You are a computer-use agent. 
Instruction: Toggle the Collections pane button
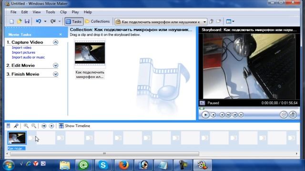(97, 21)
